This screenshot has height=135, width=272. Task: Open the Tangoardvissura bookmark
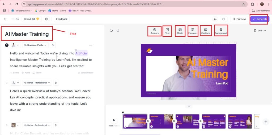pos(22,11)
